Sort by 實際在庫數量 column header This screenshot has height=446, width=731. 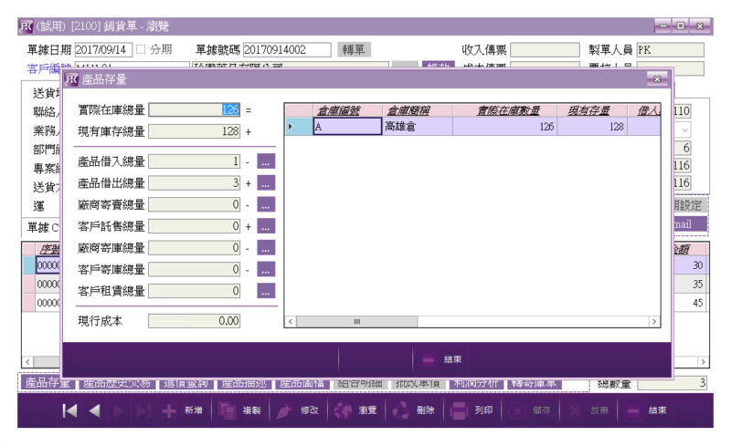[x=505, y=110]
